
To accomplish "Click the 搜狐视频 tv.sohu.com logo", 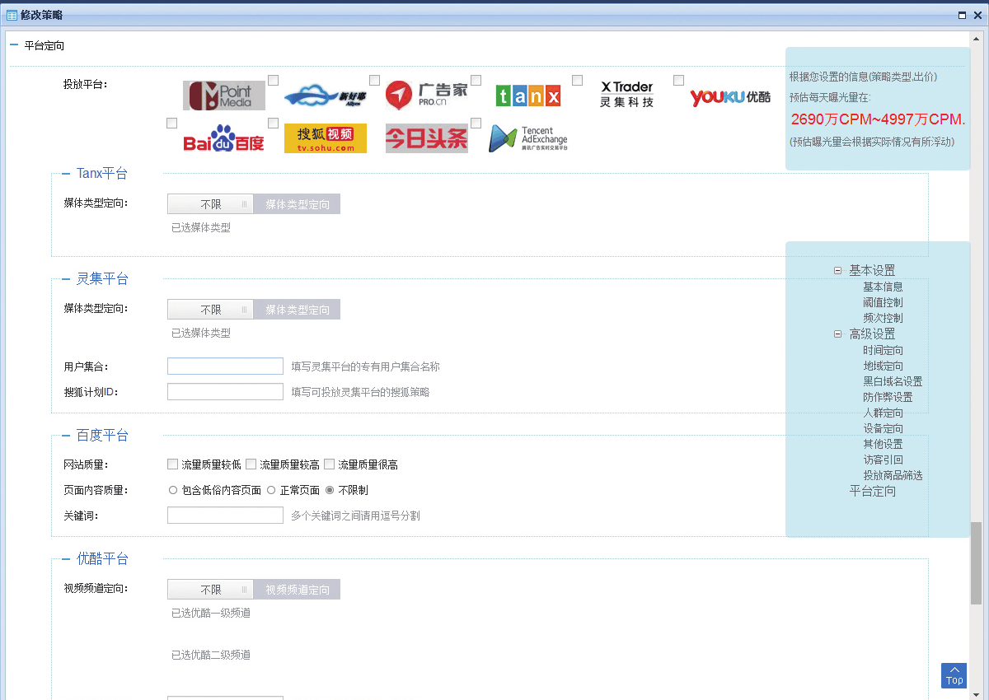I will coord(326,138).
